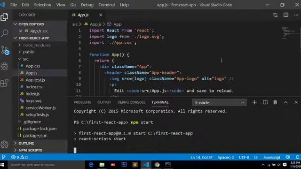This screenshot has height=169, width=301.
Task: Select the Terminal panel tab
Action: pos(160,102)
